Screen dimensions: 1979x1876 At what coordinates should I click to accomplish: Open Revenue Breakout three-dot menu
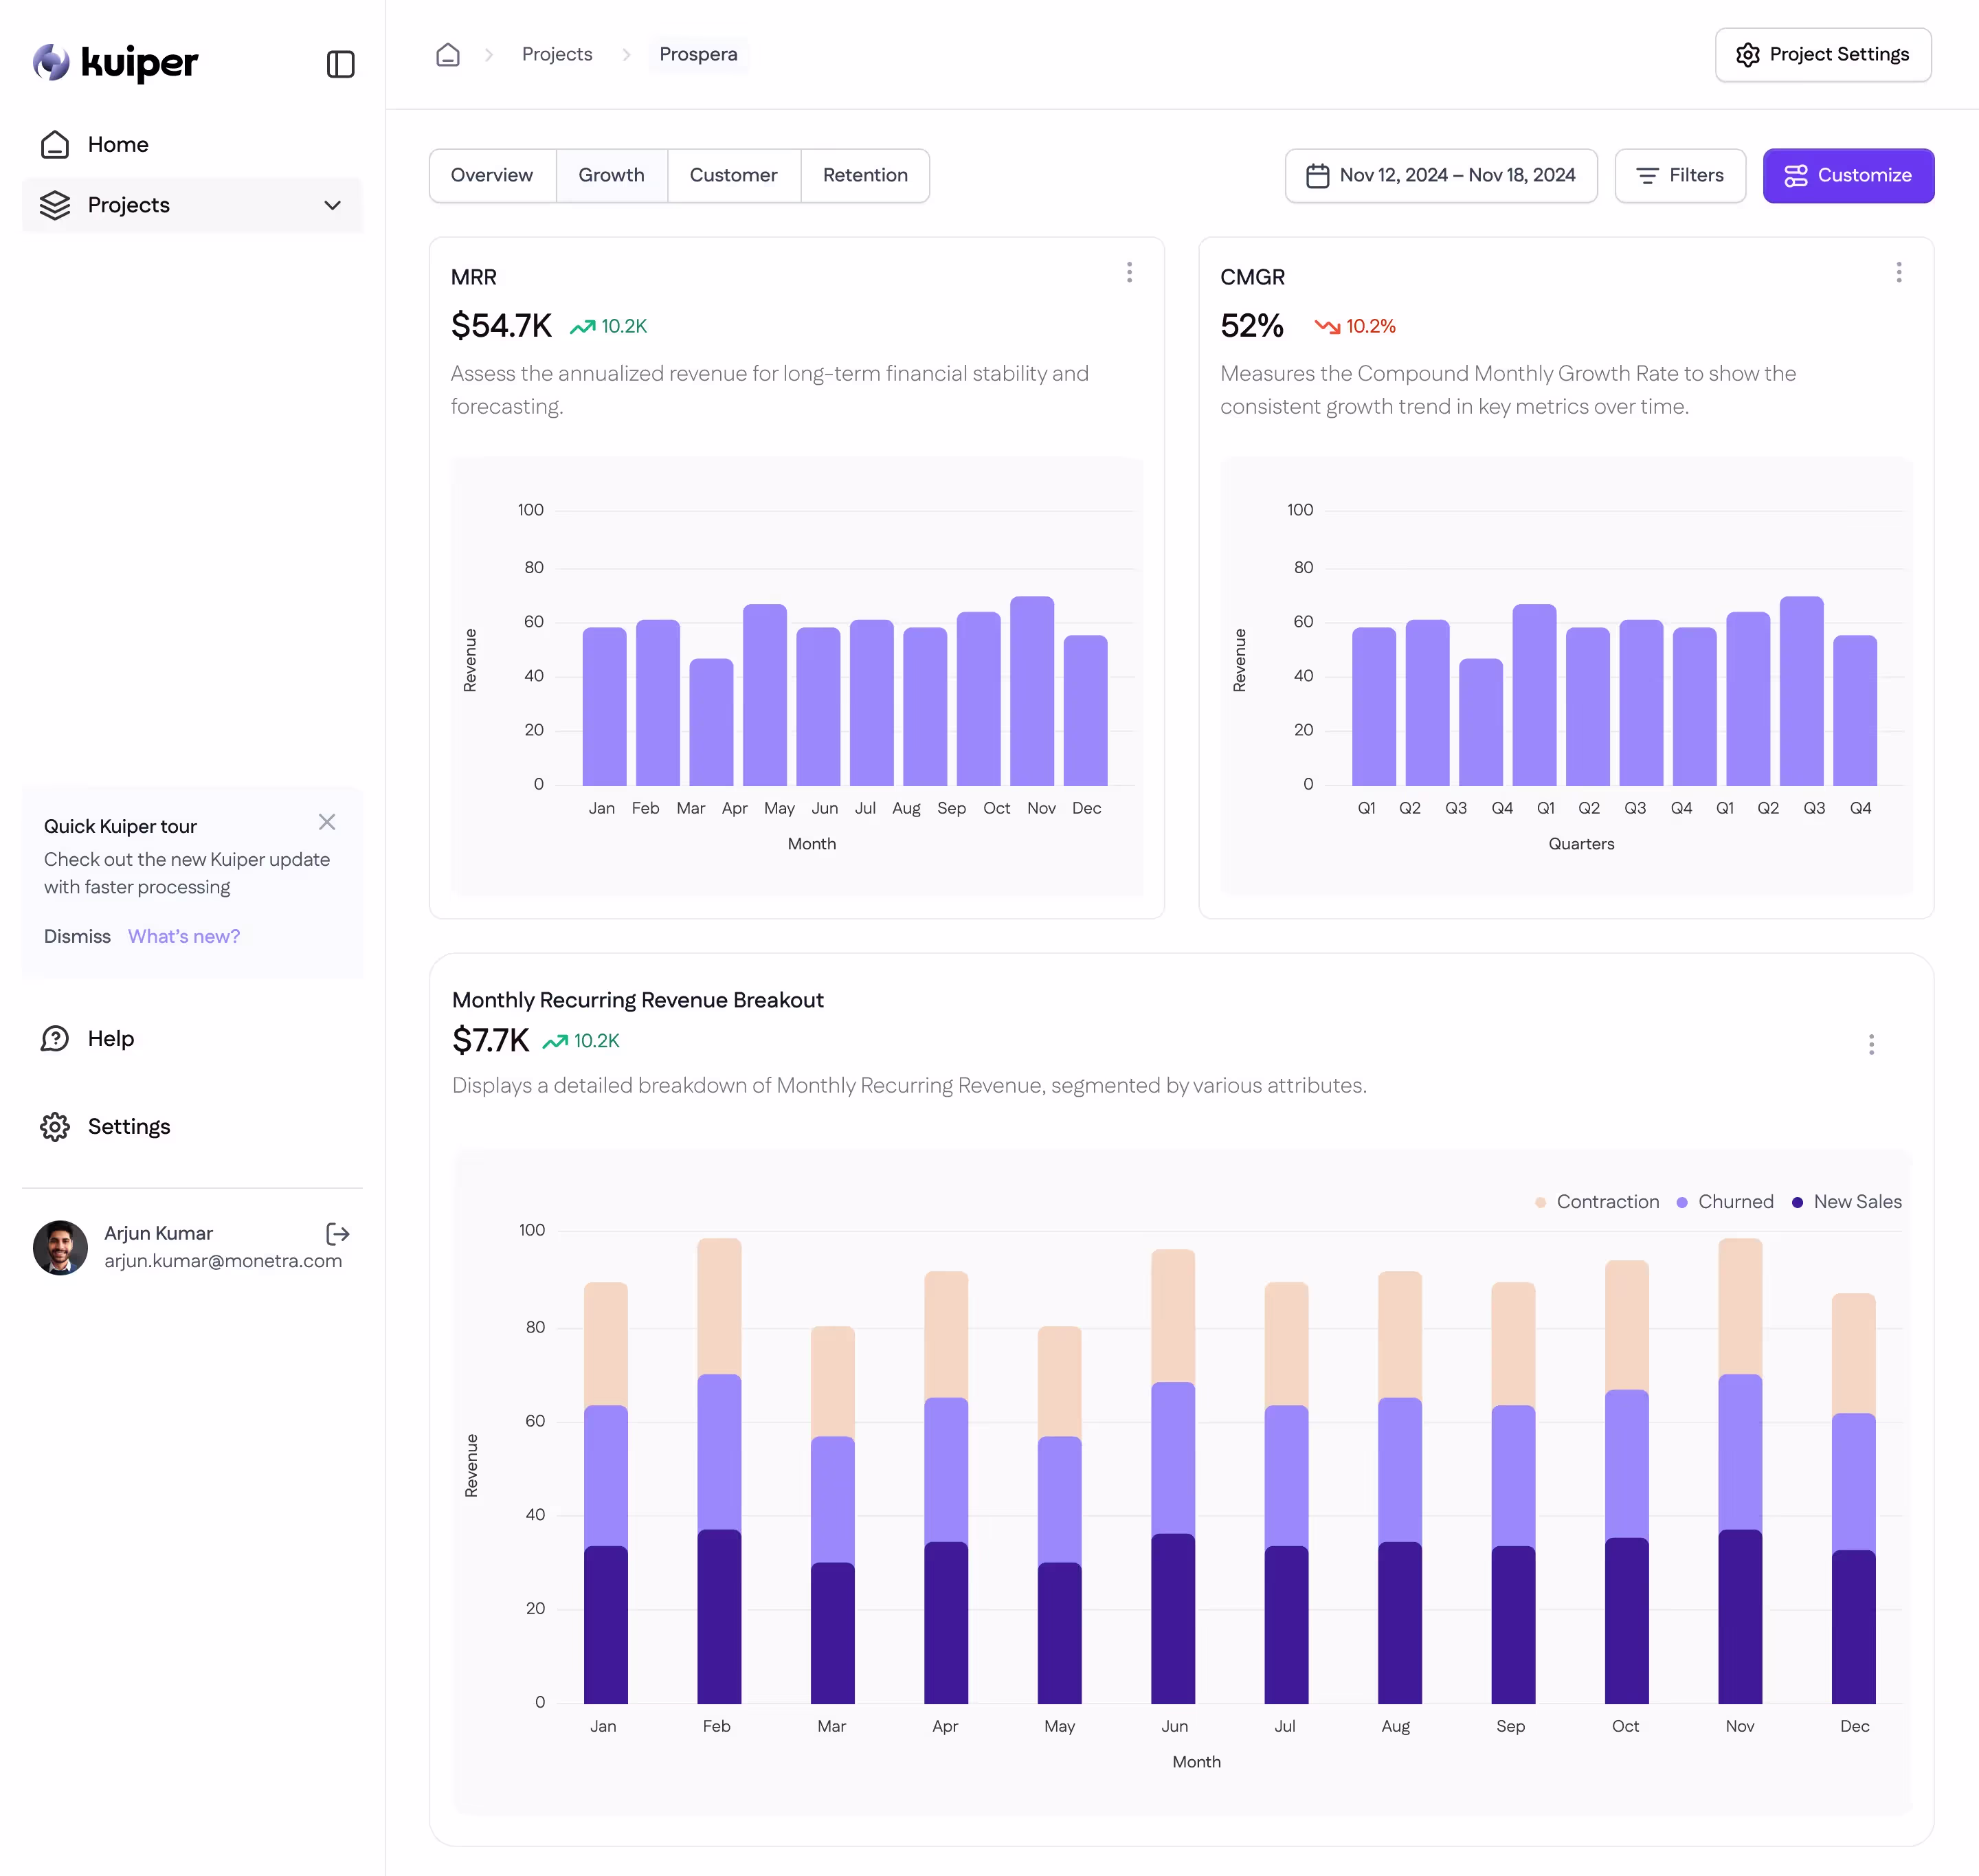click(1870, 1044)
